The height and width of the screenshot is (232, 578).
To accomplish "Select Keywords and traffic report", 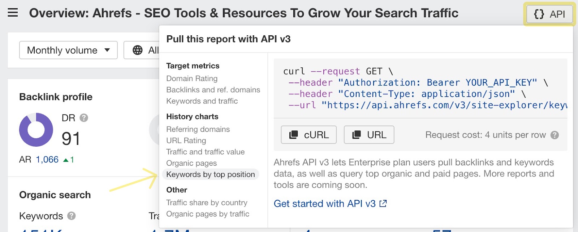I will (x=202, y=101).
